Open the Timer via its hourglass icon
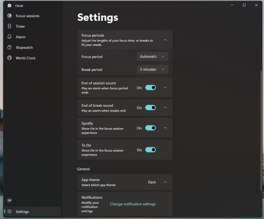This screenshot has width=264, height=219. (x=10, y=26)
